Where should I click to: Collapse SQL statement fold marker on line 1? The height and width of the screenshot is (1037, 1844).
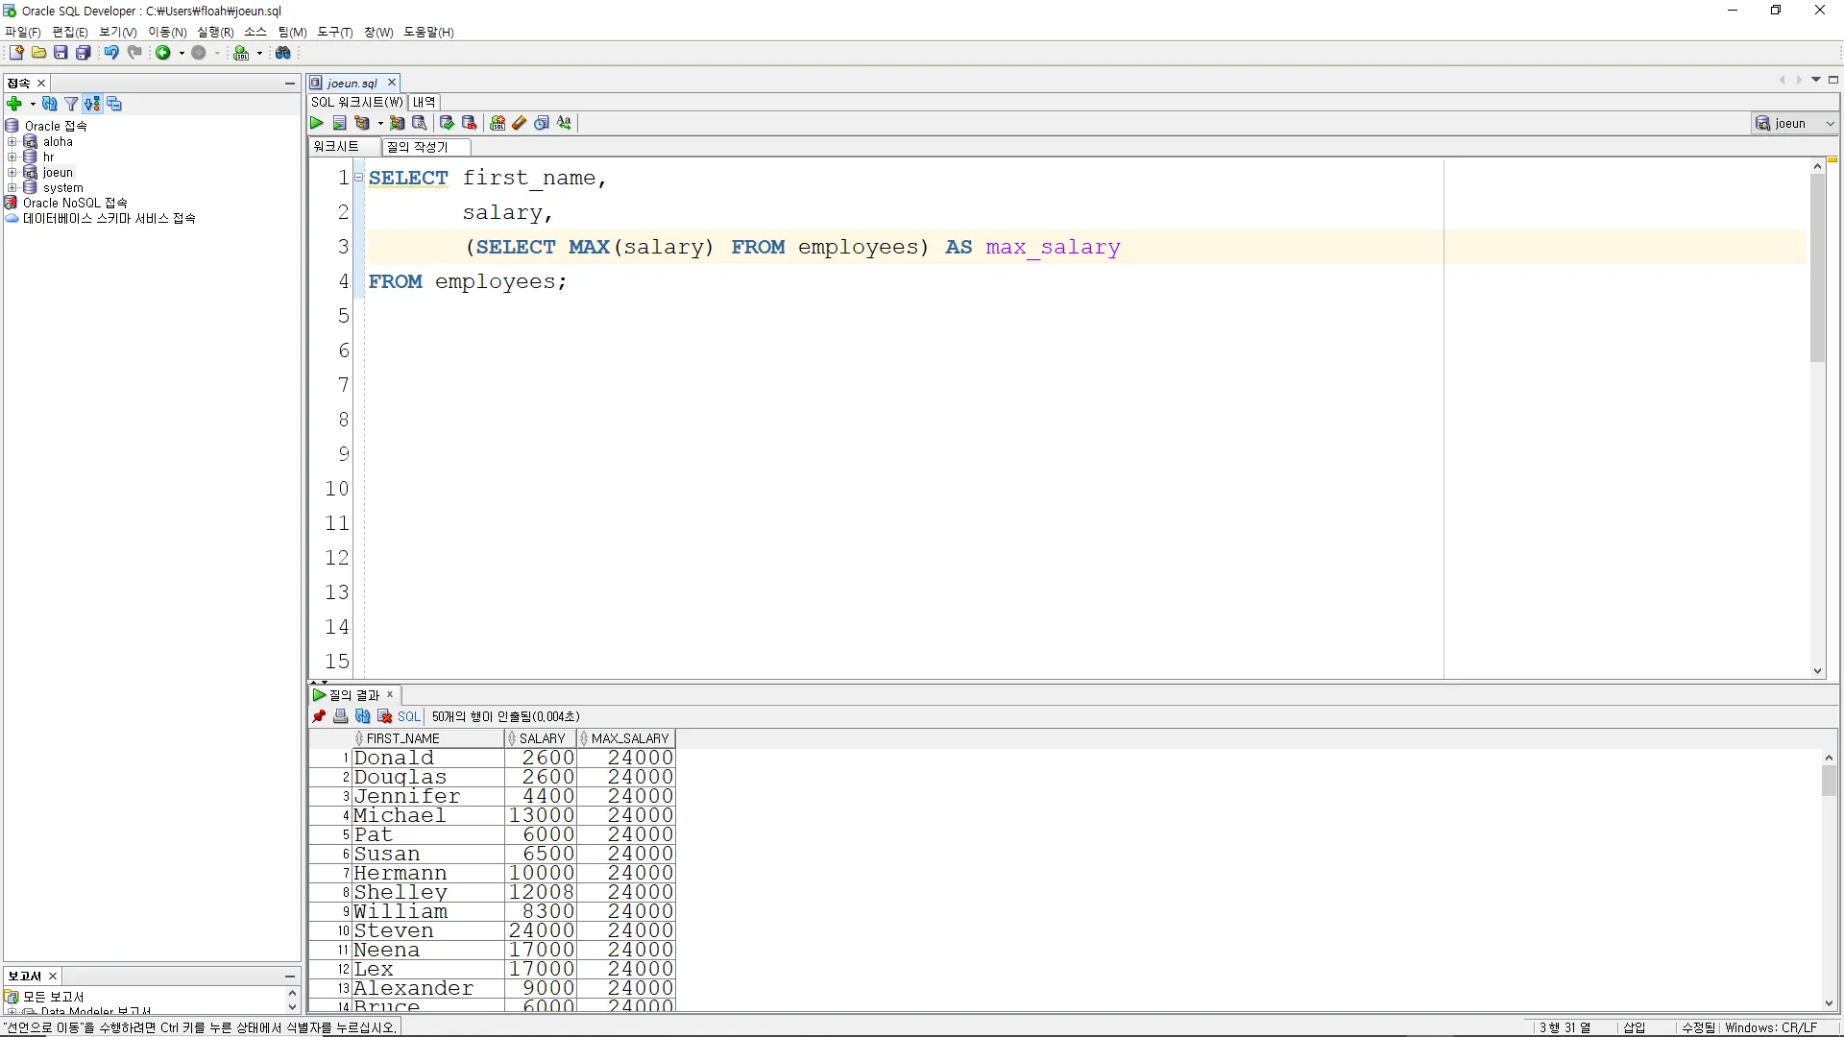[x=358, y=178]
